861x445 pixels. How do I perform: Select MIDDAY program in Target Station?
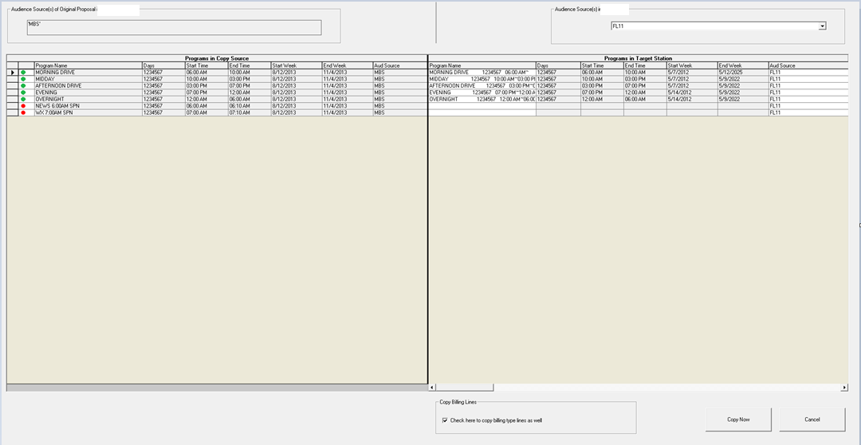tap(439, 79)
